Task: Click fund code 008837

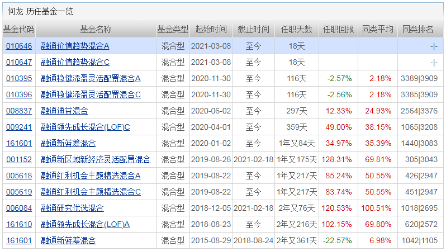Action: click(x=19, y=111)
